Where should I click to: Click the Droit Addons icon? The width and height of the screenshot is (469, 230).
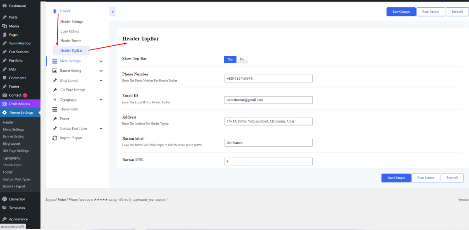click(x=4, y=104)
